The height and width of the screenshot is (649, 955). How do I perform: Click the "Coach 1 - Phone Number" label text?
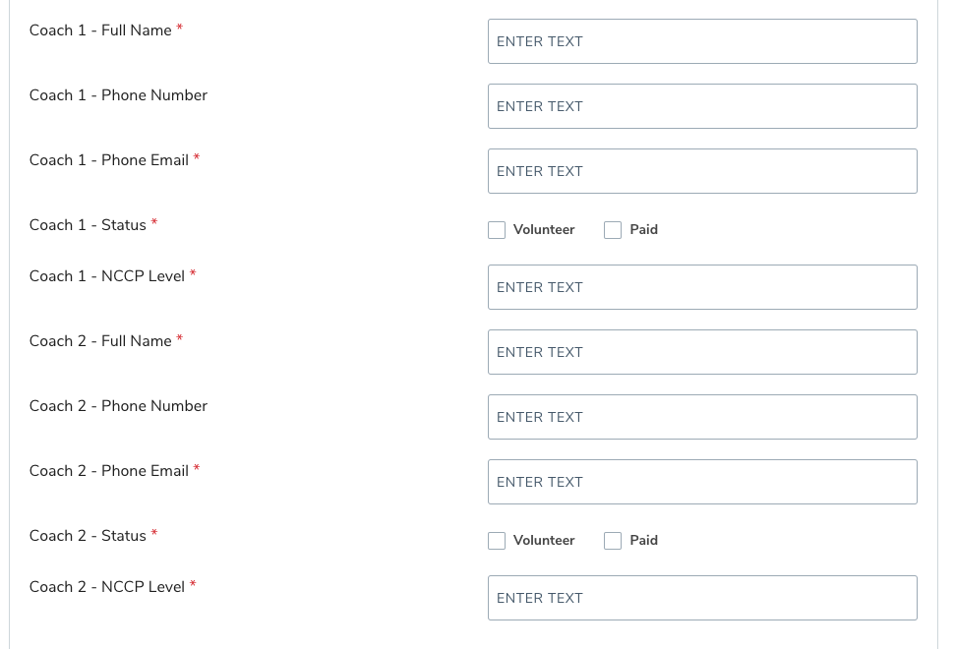pos(118,95)
